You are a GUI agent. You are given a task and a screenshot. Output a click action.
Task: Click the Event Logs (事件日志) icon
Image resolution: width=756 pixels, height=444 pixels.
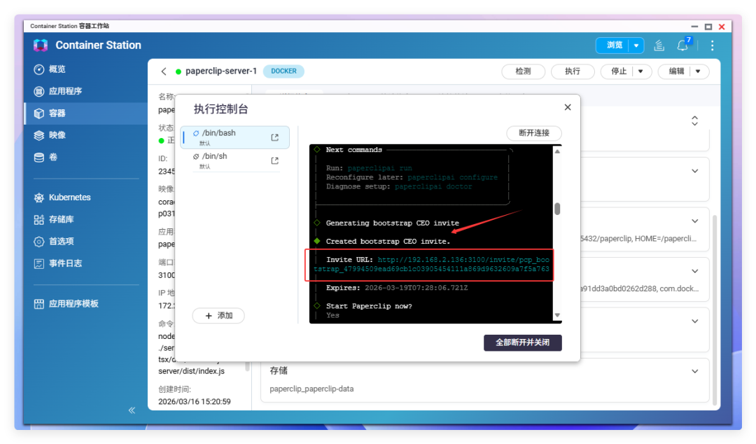point(39,263)
